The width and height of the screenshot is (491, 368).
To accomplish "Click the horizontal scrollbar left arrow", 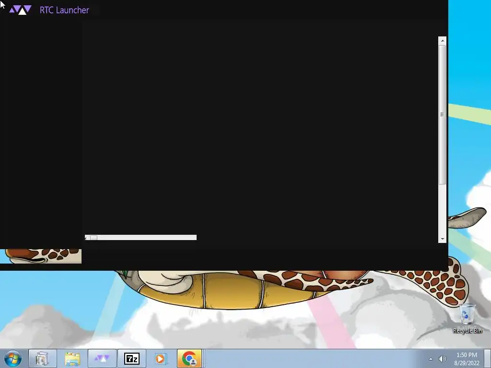I will (x=86, y=238).
